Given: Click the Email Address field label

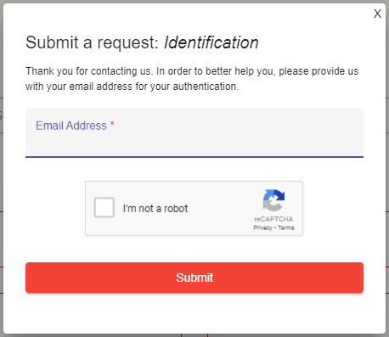Looking at the screenshot, I should [x=71, y=126].
